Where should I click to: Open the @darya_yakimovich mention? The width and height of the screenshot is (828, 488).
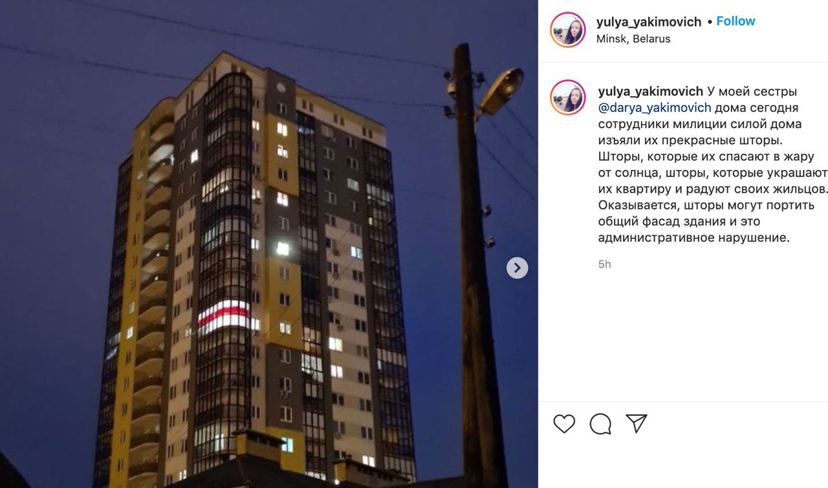tap(655, 107)
